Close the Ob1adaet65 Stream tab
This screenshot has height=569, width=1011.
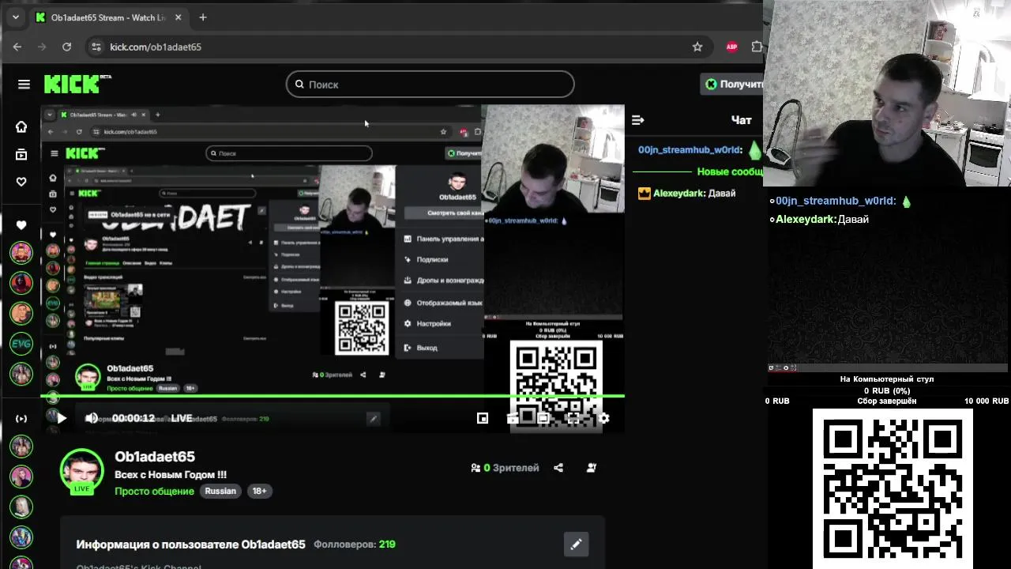click(x=178, y=17)
